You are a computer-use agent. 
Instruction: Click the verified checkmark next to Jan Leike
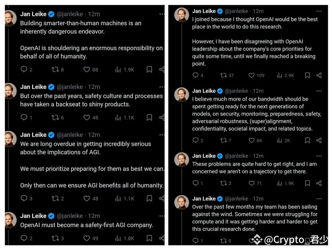point(51,14)
